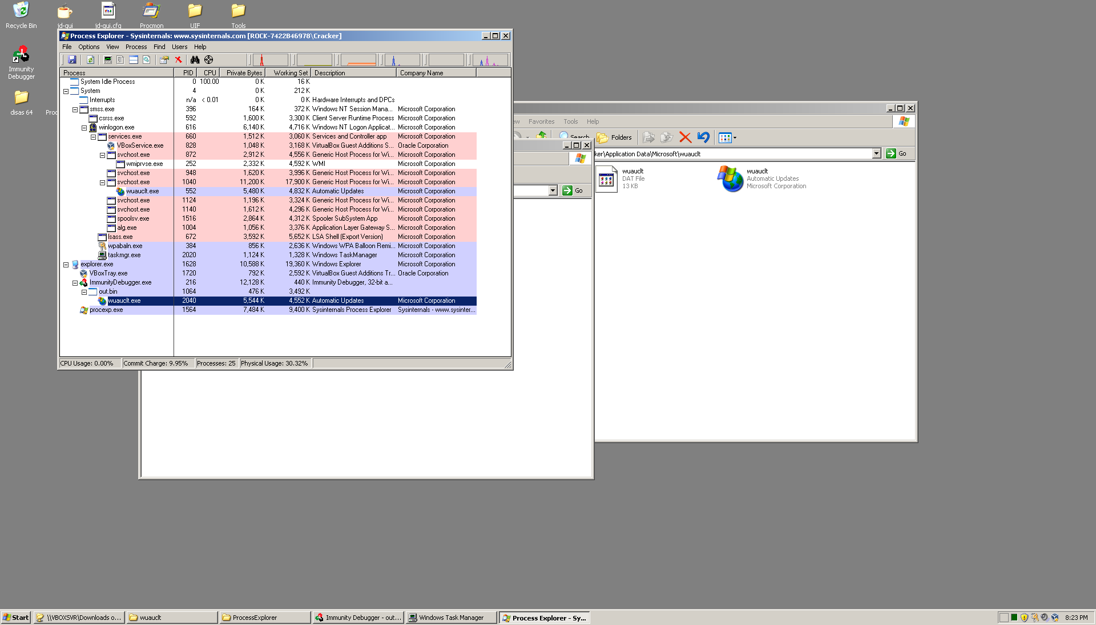1096x625 pixels.
Task: Click the binoculars Find Handle or DLL icon
Action: (x=195, y=60)
